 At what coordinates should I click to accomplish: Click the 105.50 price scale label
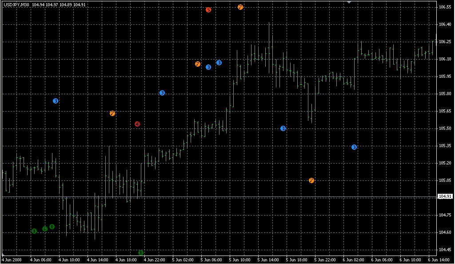pyautogui.click(x=445, y=128)
